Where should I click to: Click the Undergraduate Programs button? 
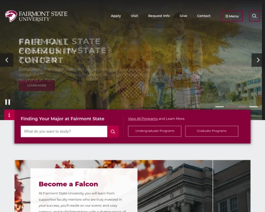pos(155,131)
